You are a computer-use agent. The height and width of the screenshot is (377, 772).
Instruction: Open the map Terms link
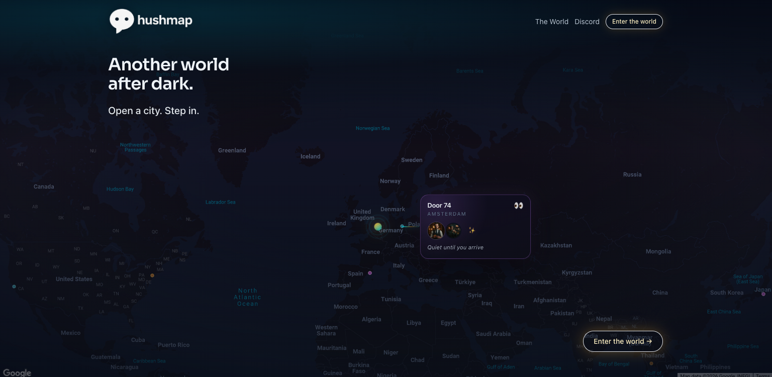763,375
